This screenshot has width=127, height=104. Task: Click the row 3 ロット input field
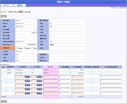click(x=51, y=77)
